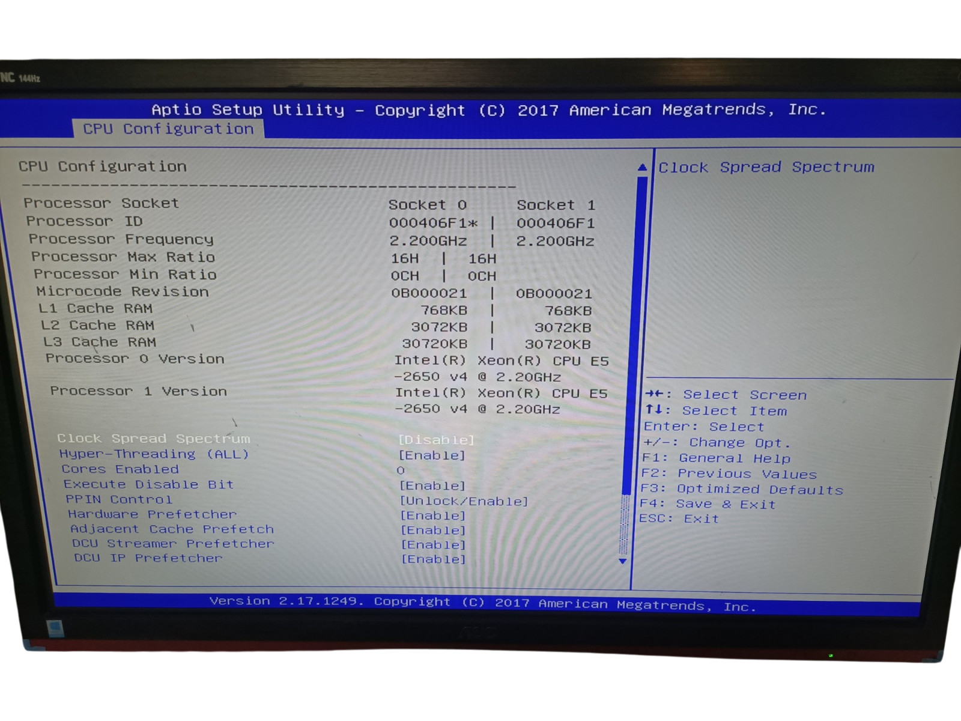Change DCU Streamer Prefetcher [Enable] value
Viewport: 961px width, 721px height.
tap(434, 544)
